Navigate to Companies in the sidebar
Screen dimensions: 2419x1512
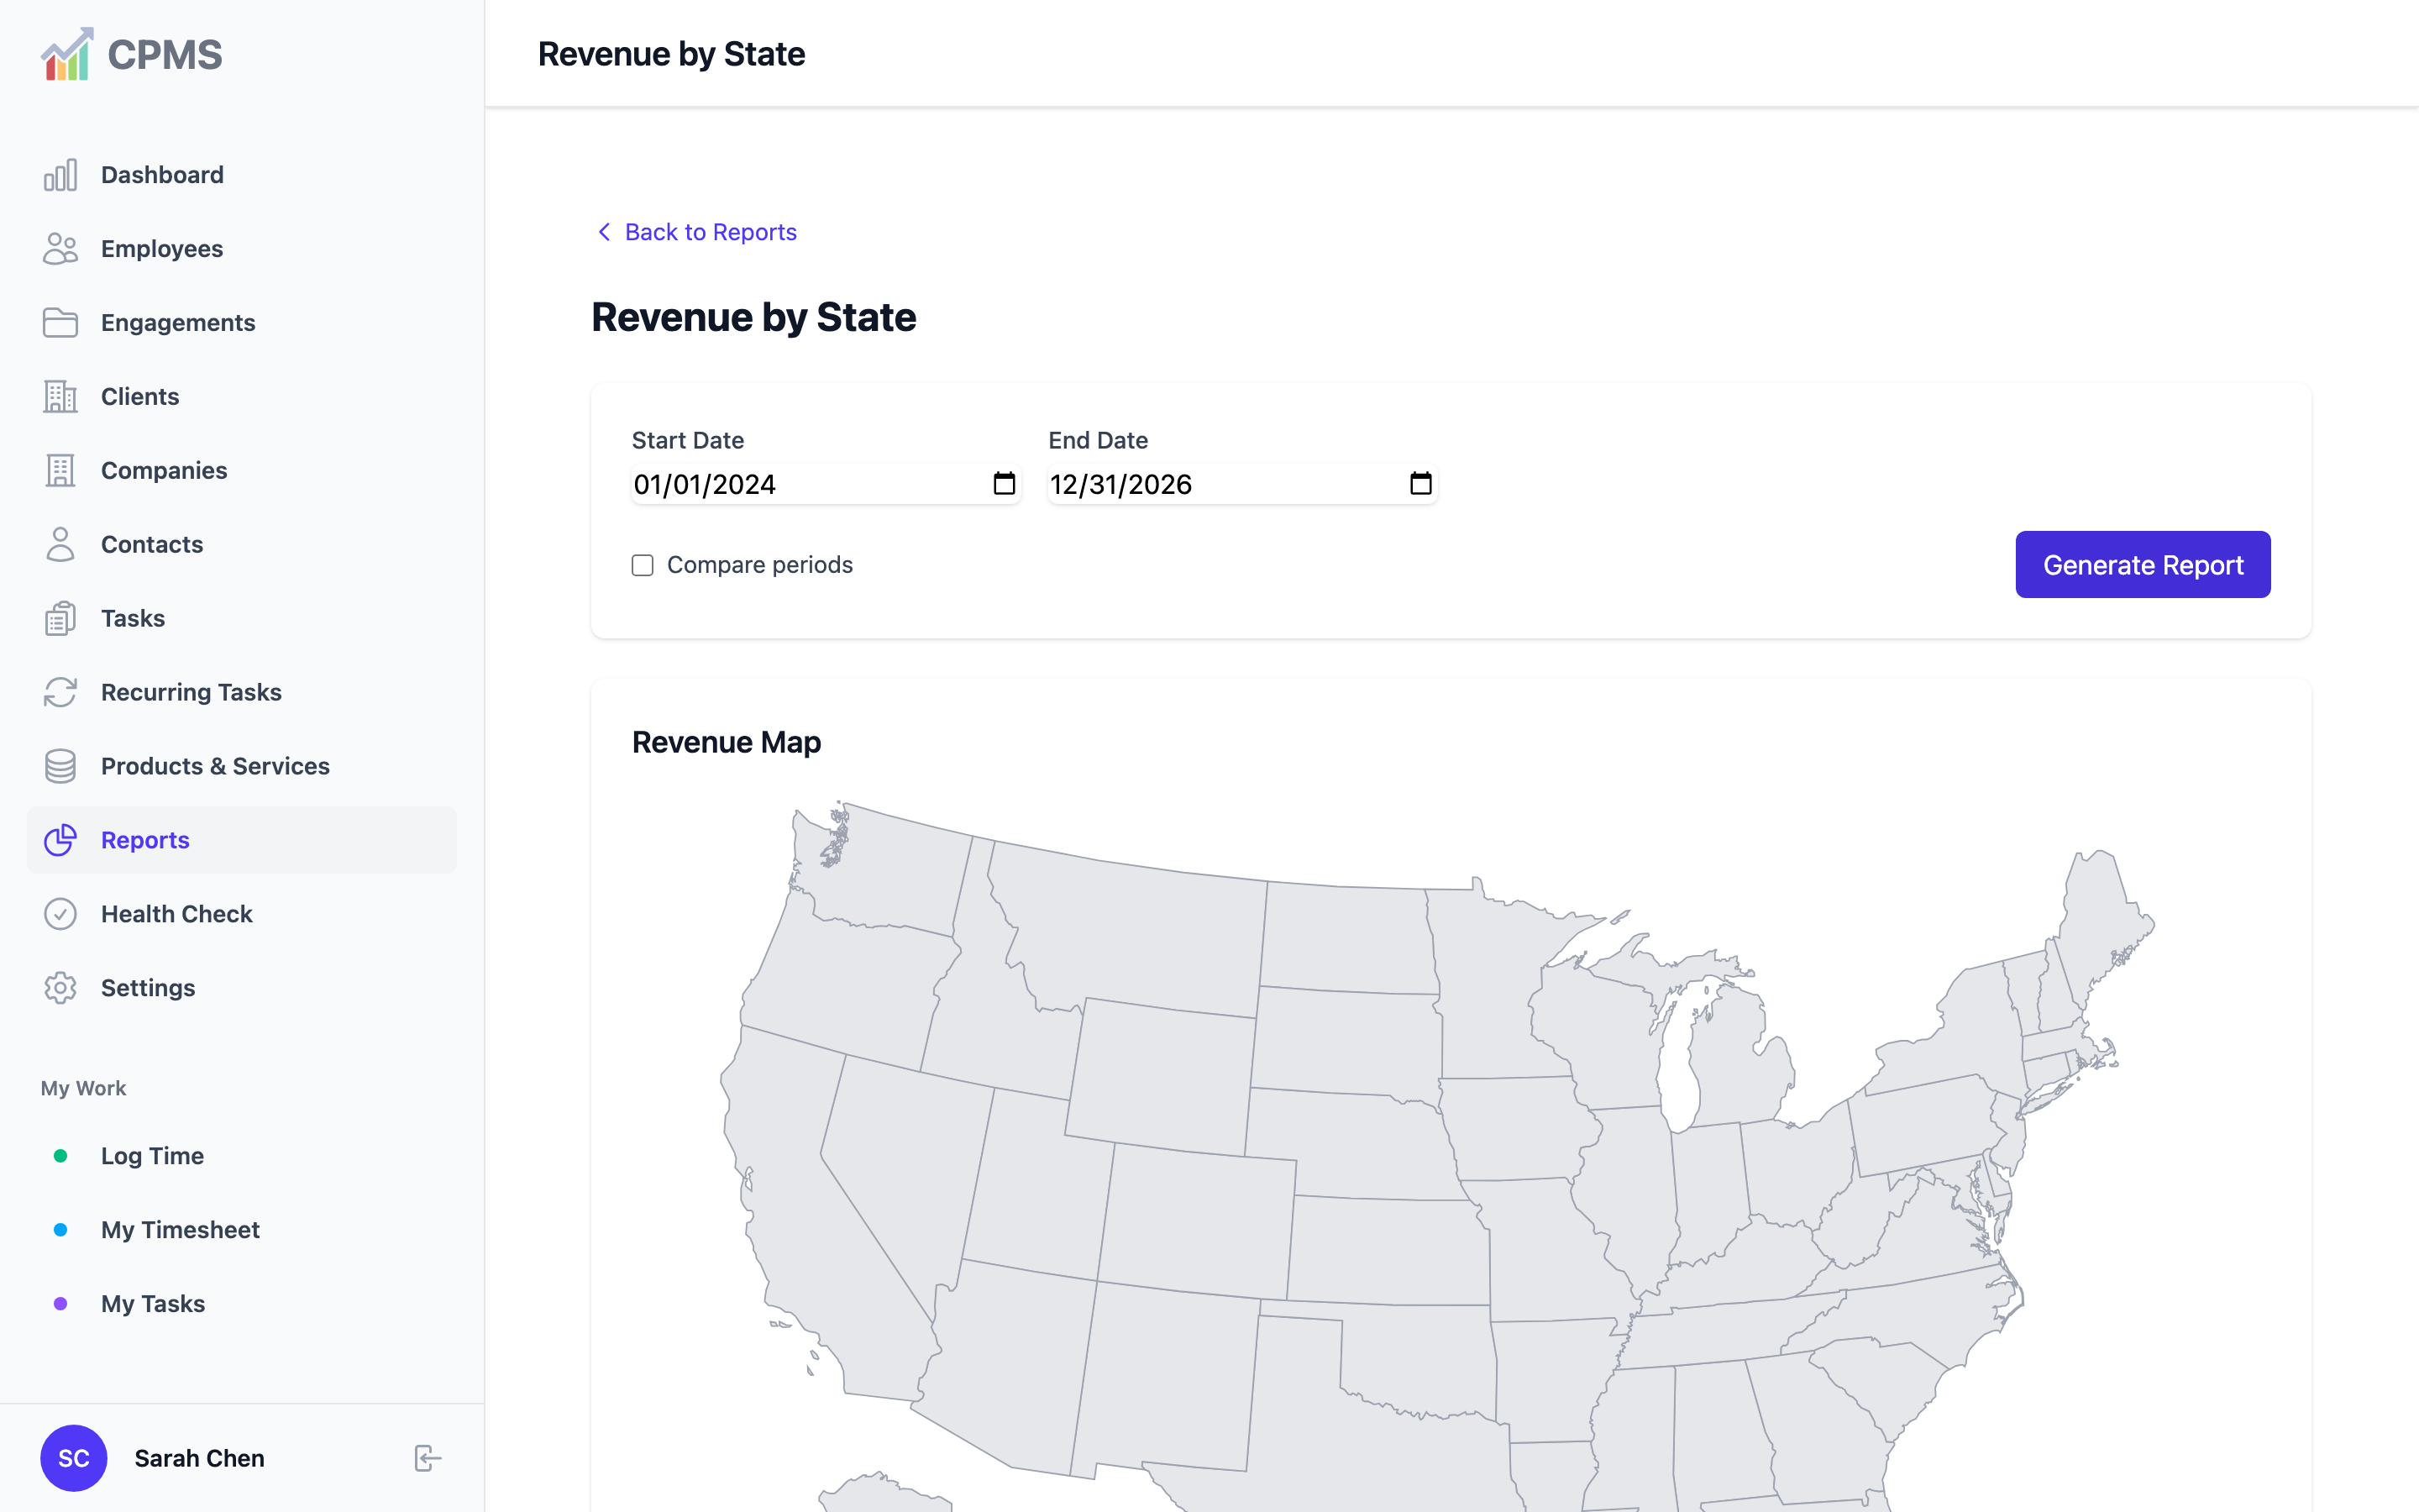click(241, 471)
